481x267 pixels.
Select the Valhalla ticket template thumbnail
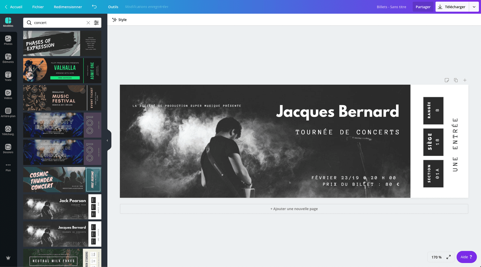pos(62,71)
